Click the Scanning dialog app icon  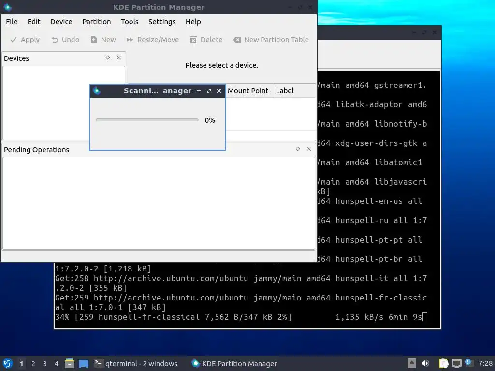pyautogui.click(x=97, y=91)
